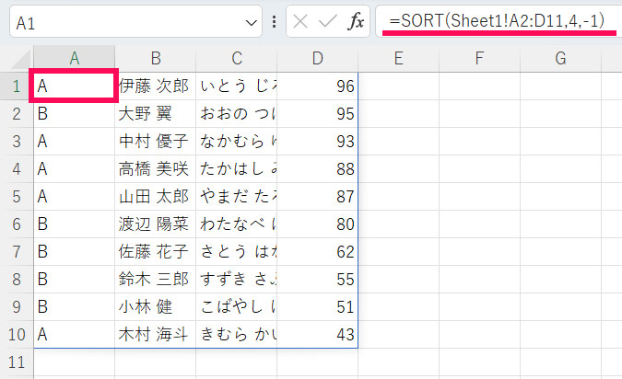The width and height of the screenshot is (622, 379).
Task: Select column C header
Action: click(237, 59)
